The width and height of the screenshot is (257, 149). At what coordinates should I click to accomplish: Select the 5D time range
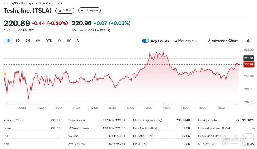(x=18, y=41)
